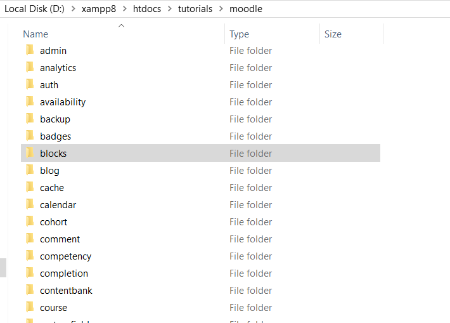Image resolution: width=450 pixels, height=323 pixels.
Task: Open the admin folder icon
Action: 30,50
